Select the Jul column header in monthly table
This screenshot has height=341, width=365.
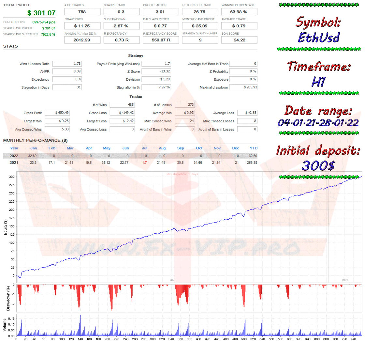point(144,148)
